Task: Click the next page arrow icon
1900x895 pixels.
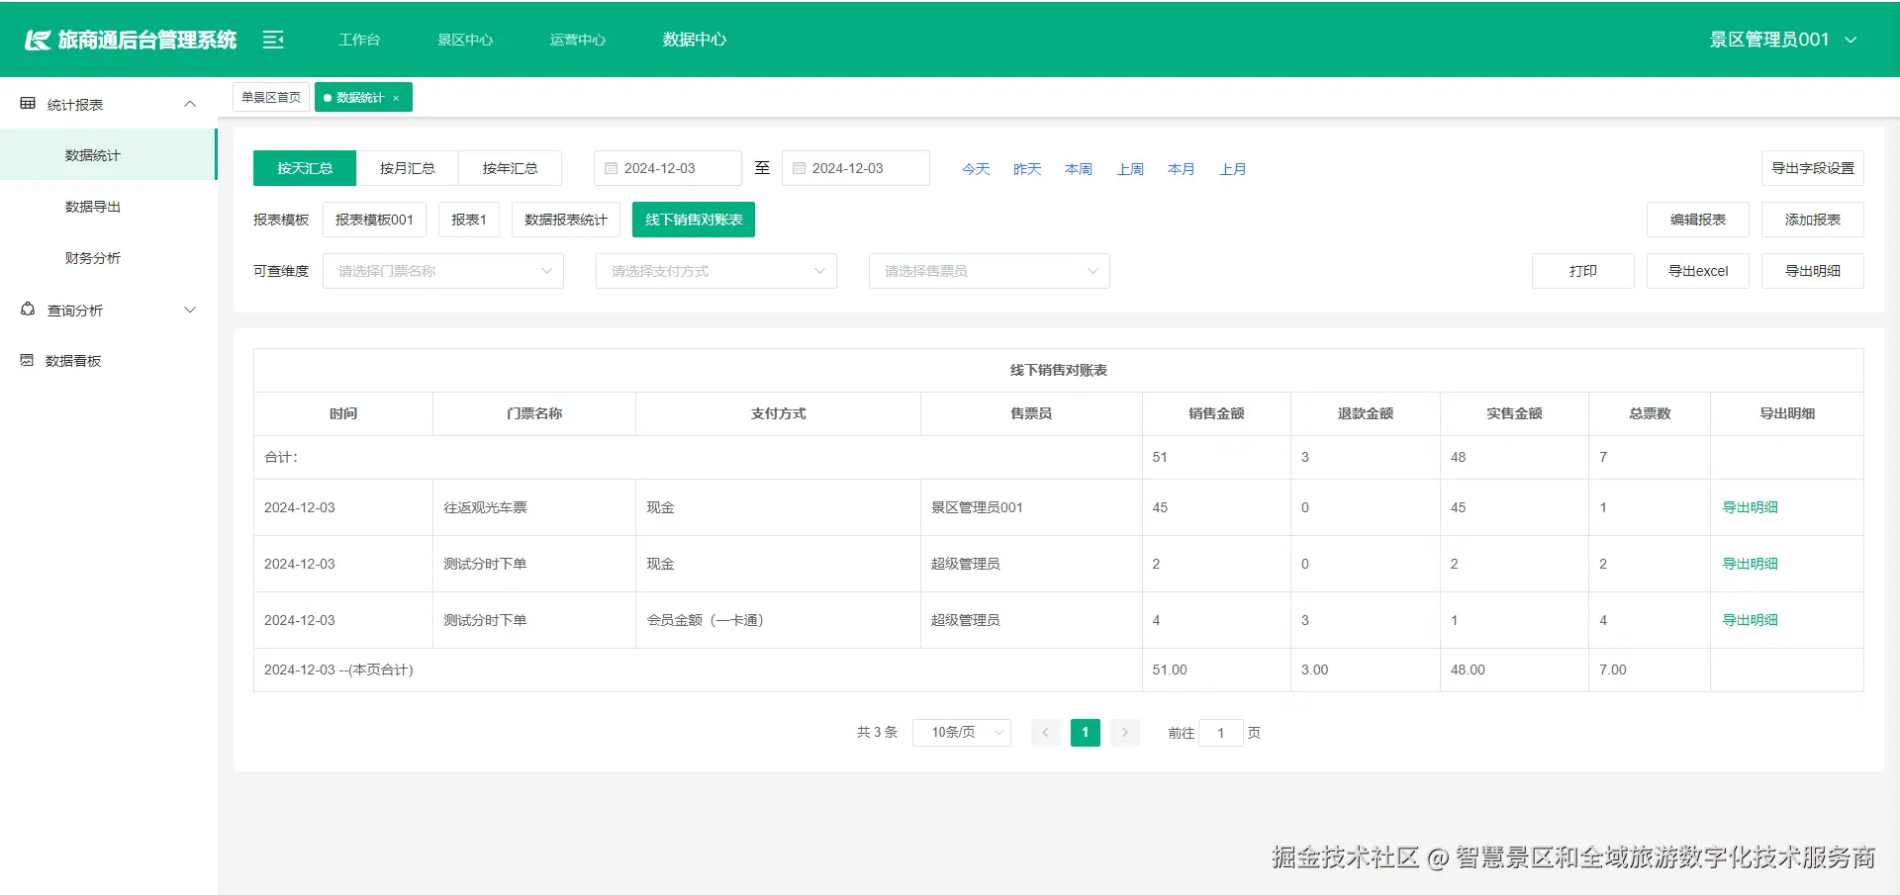Action: (x=1124, y=733)
